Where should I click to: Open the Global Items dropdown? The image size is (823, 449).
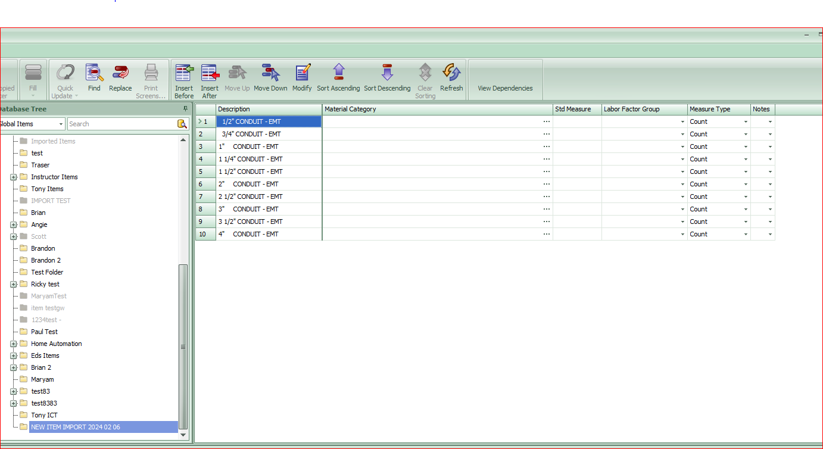[60, 124]
